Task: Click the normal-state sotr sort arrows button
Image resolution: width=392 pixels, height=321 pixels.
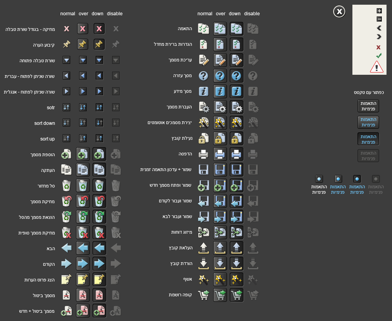Action: coord(67,107)
